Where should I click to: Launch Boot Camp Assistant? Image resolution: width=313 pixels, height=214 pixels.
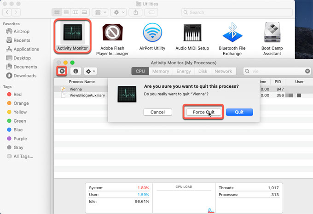272,33
